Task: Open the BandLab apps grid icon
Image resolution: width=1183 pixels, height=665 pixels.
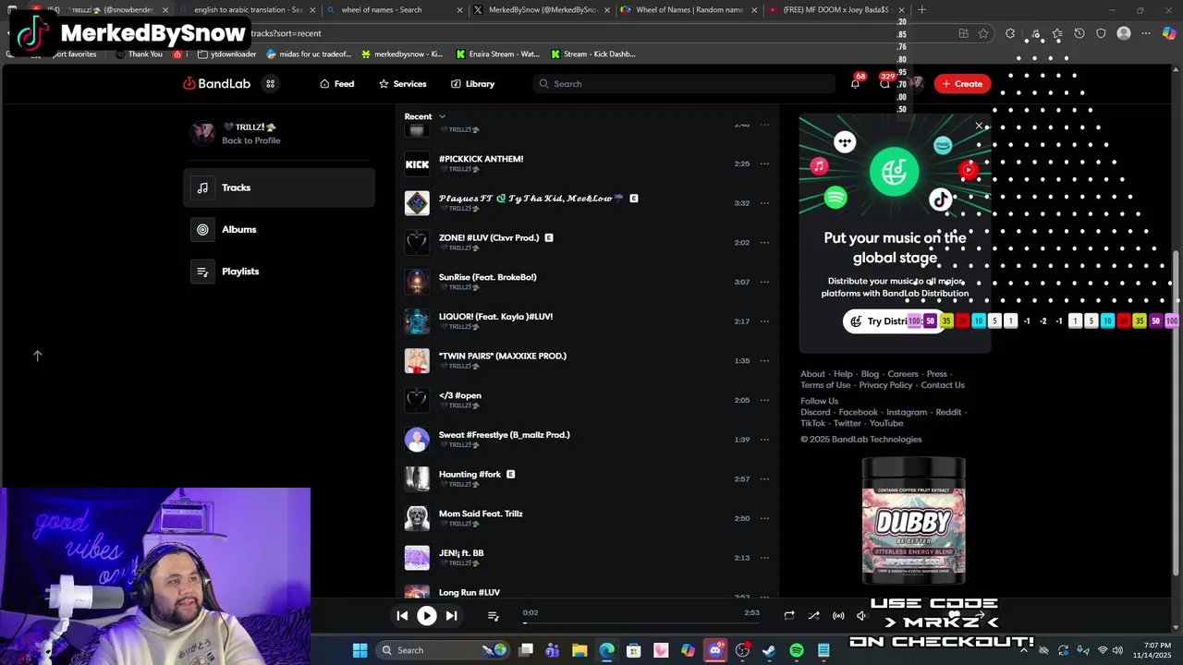Action: 270,83
